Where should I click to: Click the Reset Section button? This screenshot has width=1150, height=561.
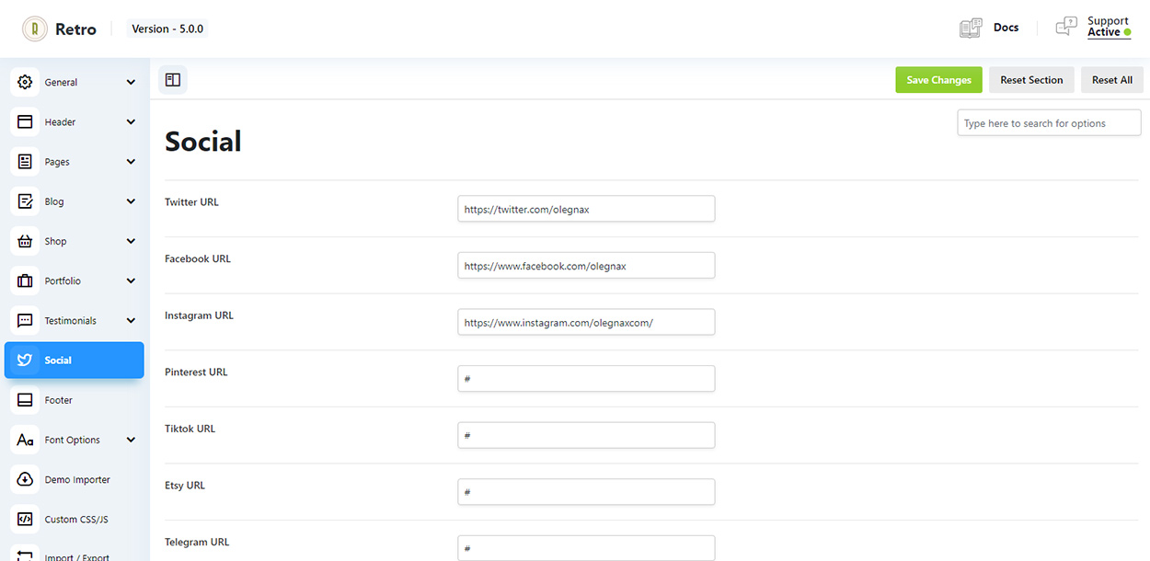point(1031,80)
